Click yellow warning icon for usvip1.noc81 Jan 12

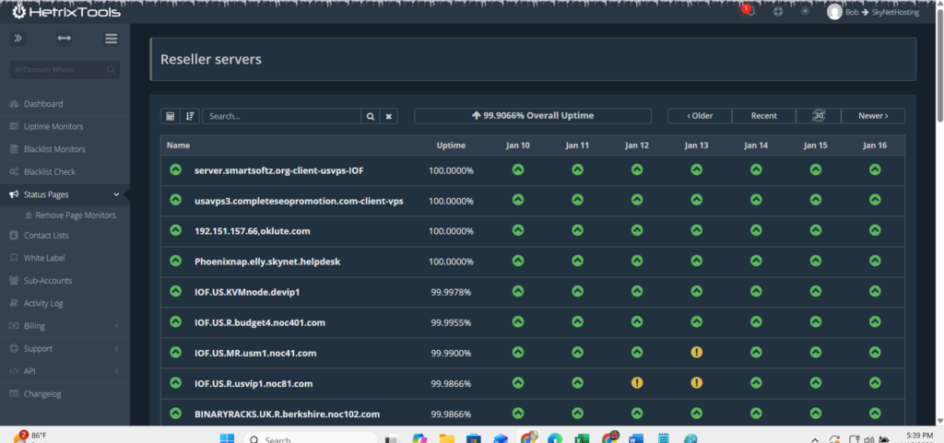(x=637, y=382)
